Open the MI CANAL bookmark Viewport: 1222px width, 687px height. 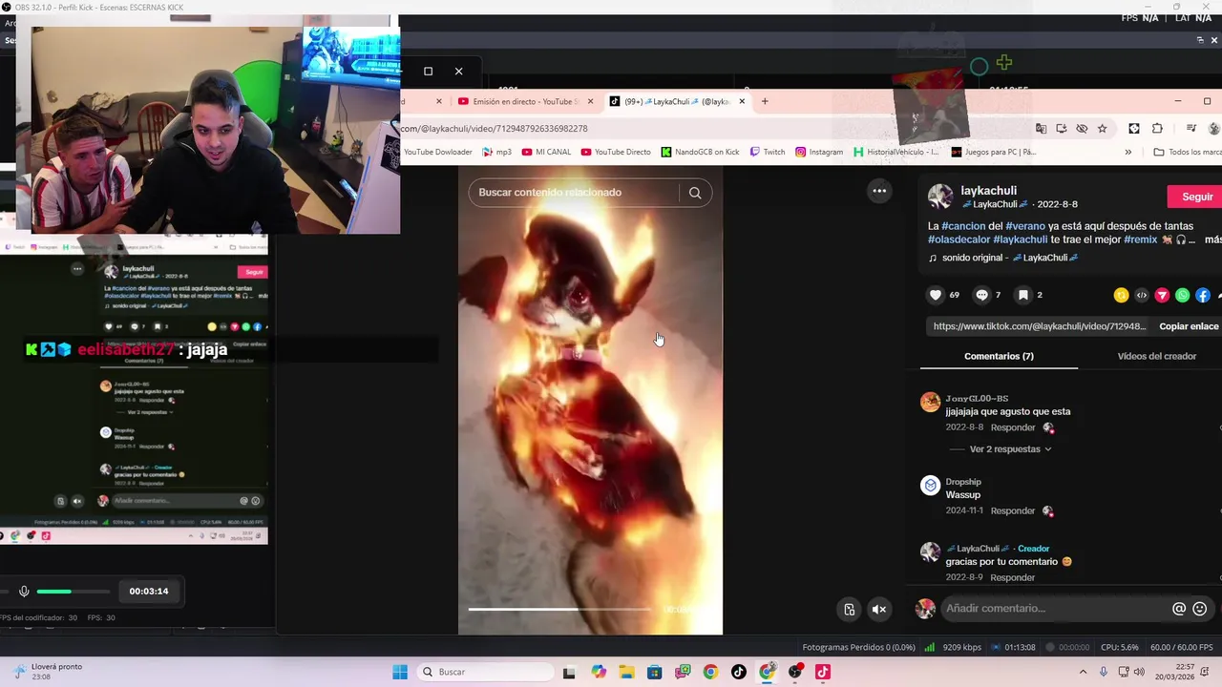pyautogui.click(x=546, y=152)
